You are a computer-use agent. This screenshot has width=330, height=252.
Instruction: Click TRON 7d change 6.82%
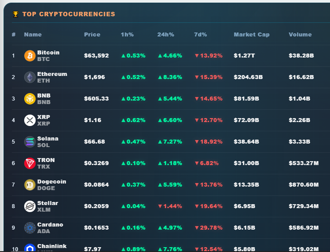[206, 163]
